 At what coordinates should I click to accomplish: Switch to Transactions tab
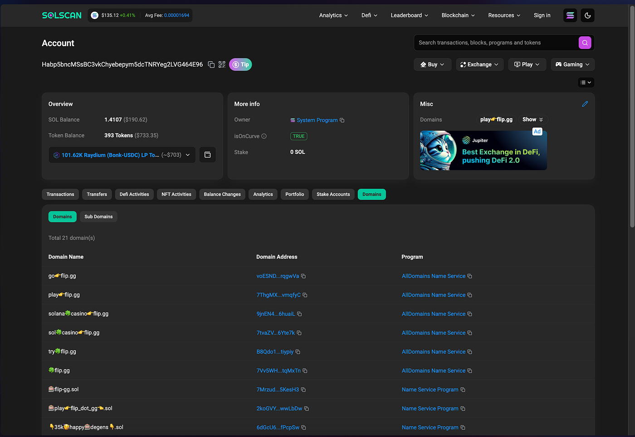60,194
